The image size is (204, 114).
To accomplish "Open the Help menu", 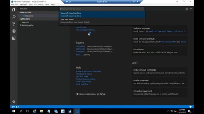I will click(x=53, y=5).
